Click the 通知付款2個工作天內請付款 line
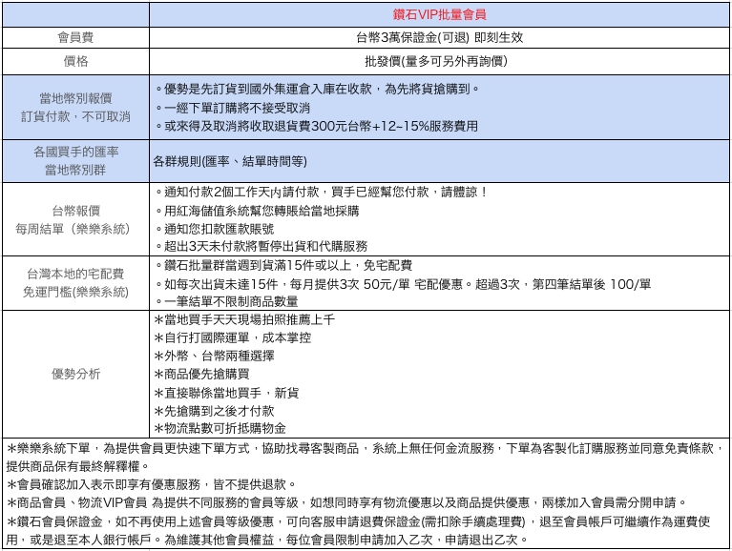Image resolution: width=732 pixels, height=551 pixels. click(324, 192)
